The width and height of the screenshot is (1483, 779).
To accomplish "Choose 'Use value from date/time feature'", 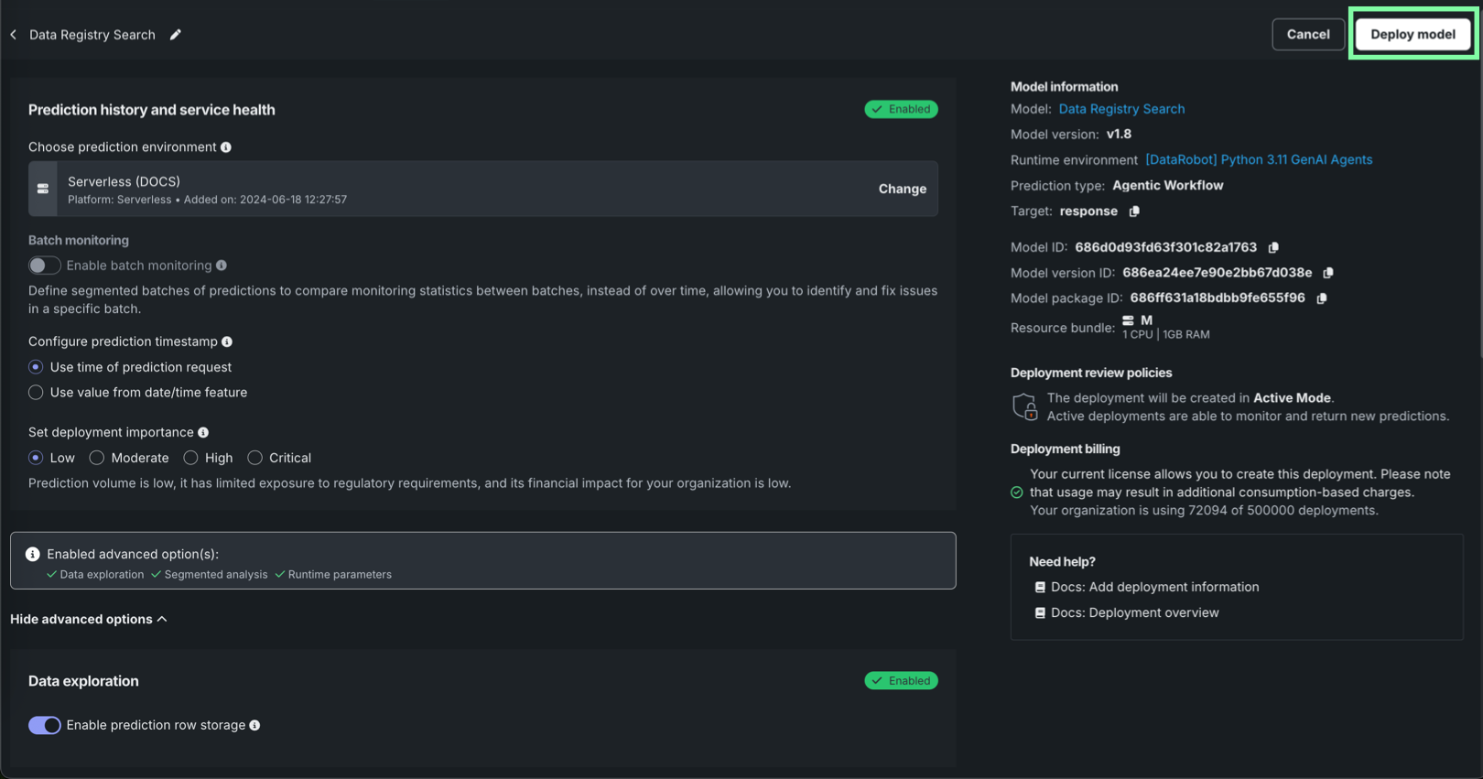I will coord(36,392).
